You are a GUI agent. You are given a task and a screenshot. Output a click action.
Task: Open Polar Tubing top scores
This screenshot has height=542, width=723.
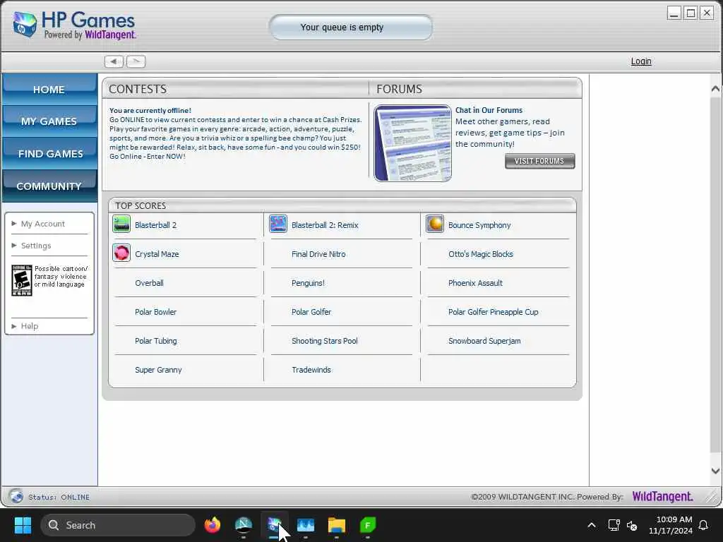pos(155,341)
